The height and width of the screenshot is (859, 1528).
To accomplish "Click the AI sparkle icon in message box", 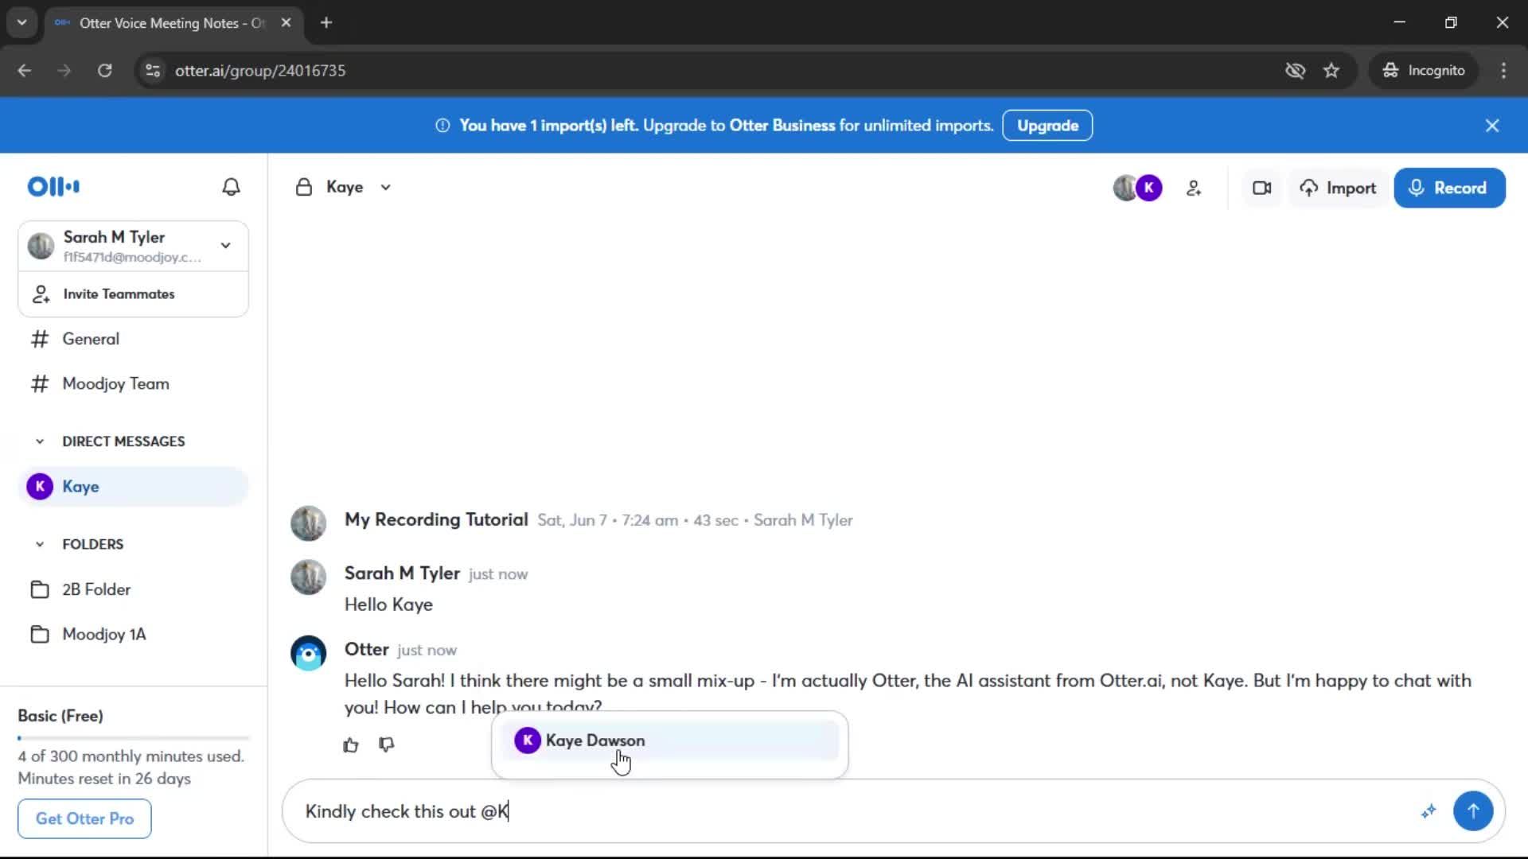I will point(1429,811).
